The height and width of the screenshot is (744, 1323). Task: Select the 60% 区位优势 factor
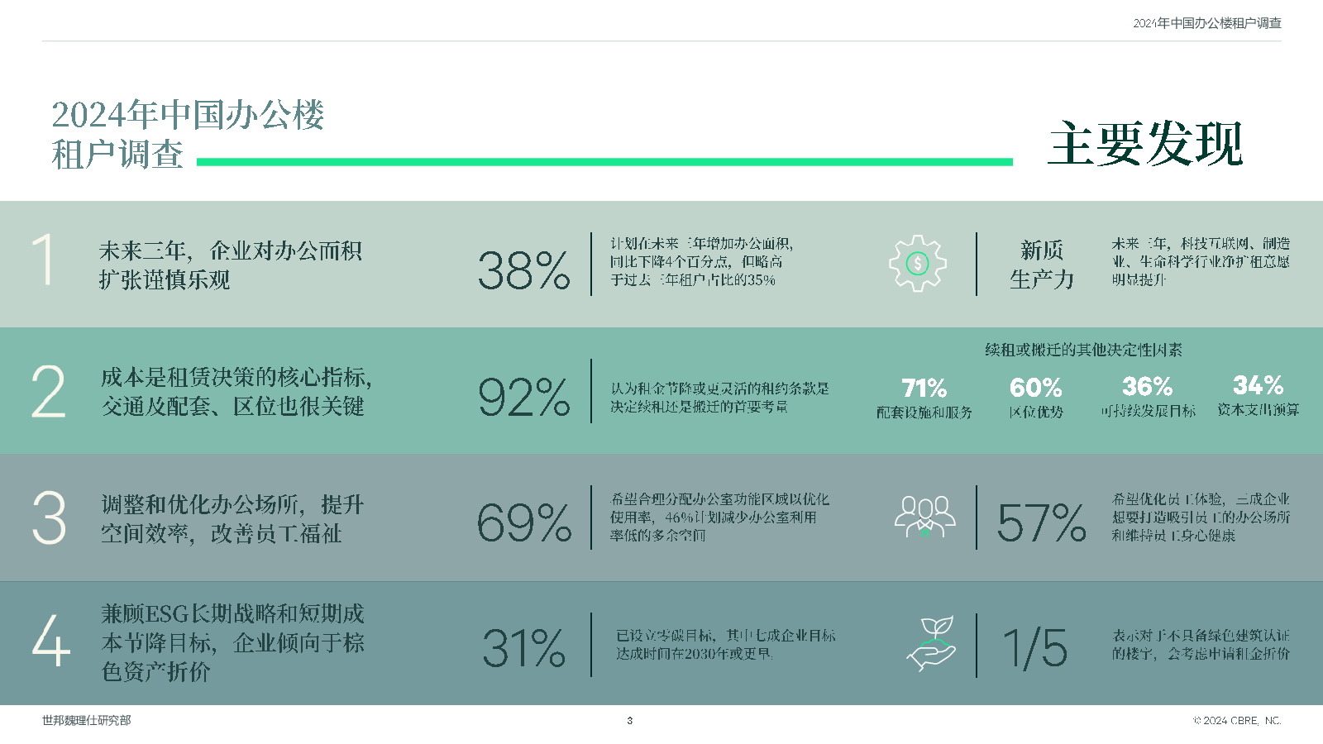click(x=1036, y=398)
